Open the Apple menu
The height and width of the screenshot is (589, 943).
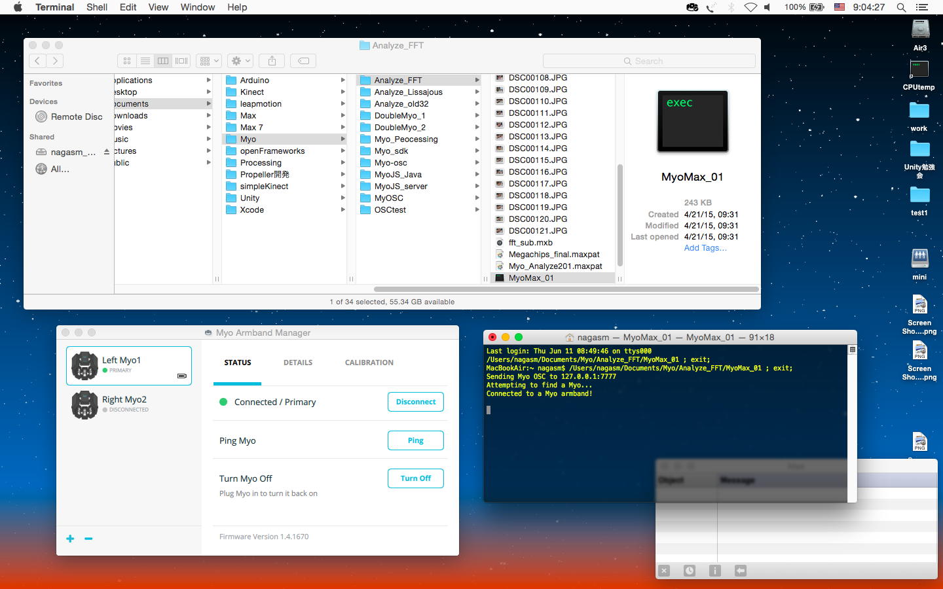pyautogui.click(x=18, y=7)
